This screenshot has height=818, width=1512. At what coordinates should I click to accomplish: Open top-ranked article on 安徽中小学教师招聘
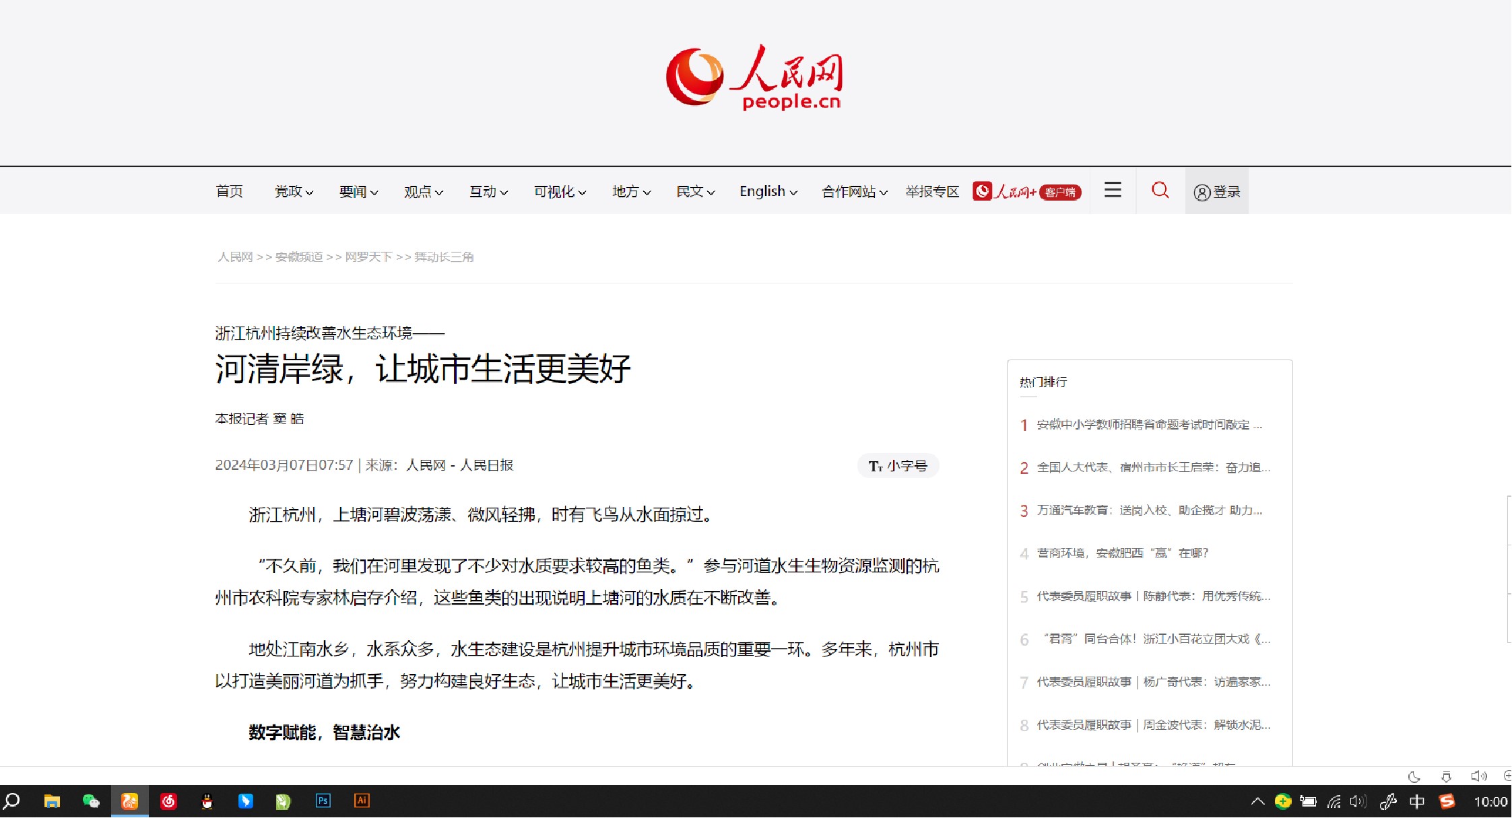pyautogui.click(x=1148, y=425)
